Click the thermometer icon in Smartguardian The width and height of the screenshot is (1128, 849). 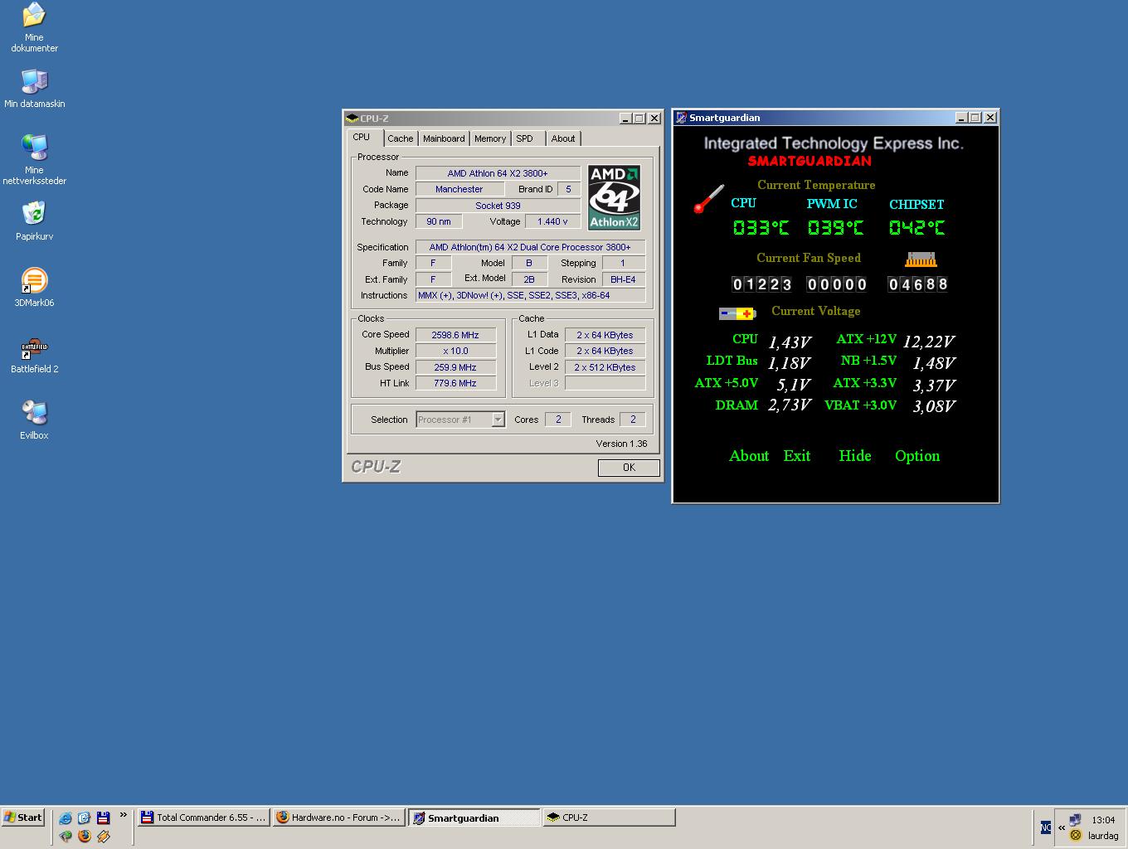click(x=708, y=199)
